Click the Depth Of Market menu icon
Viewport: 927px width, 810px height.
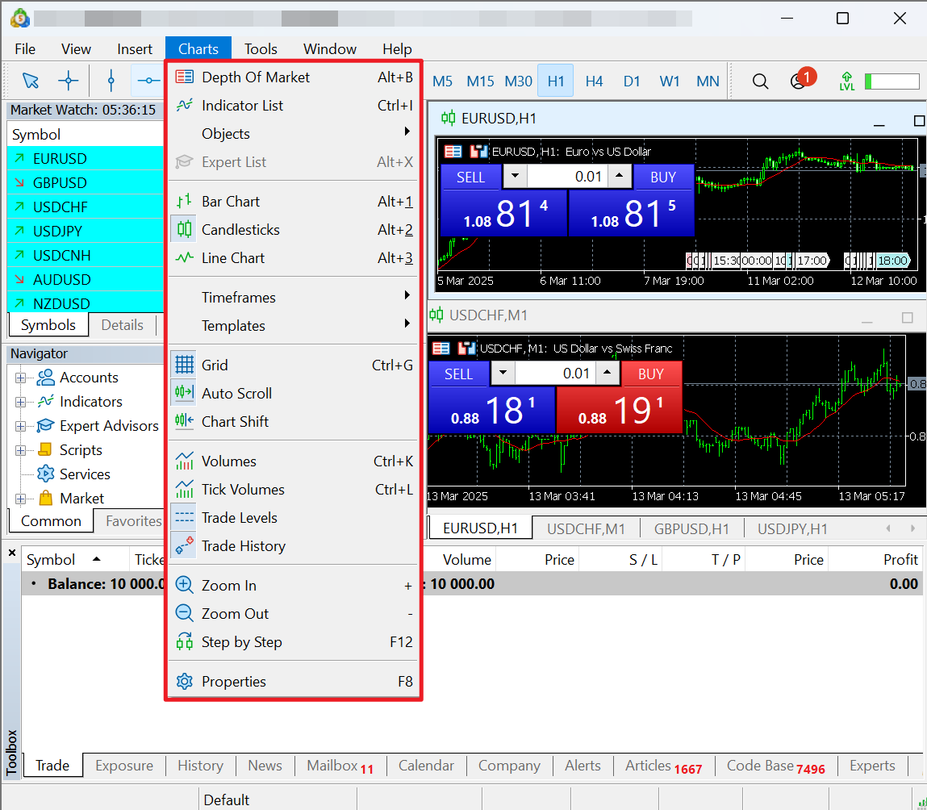pos(185,77)
